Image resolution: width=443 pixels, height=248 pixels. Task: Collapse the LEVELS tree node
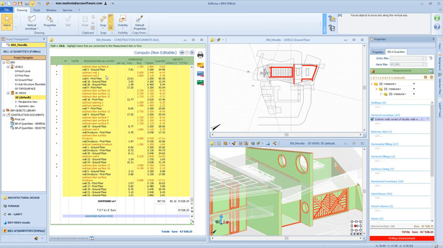pos(8,67)
